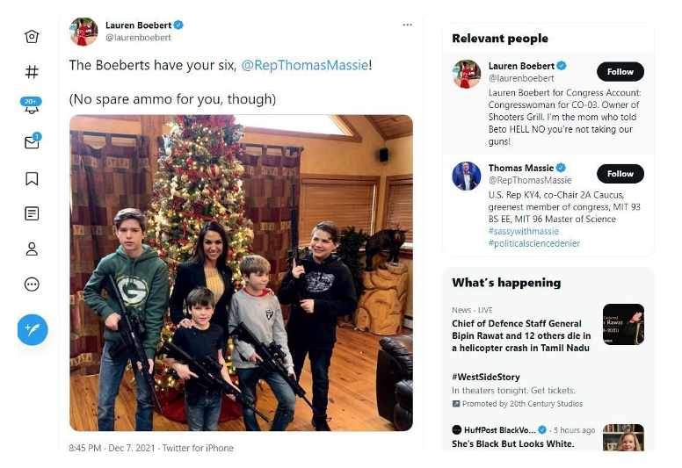Open the tweet's three-dot options menu

pos(407,25)
